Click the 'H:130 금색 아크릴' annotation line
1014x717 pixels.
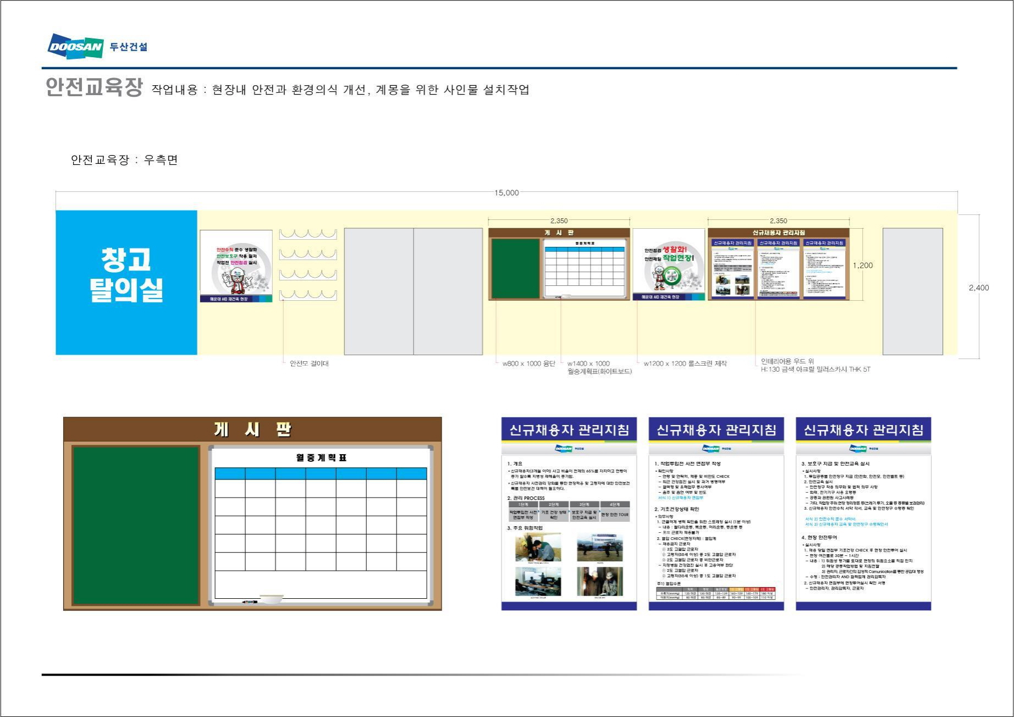click(x=815, y=369)
